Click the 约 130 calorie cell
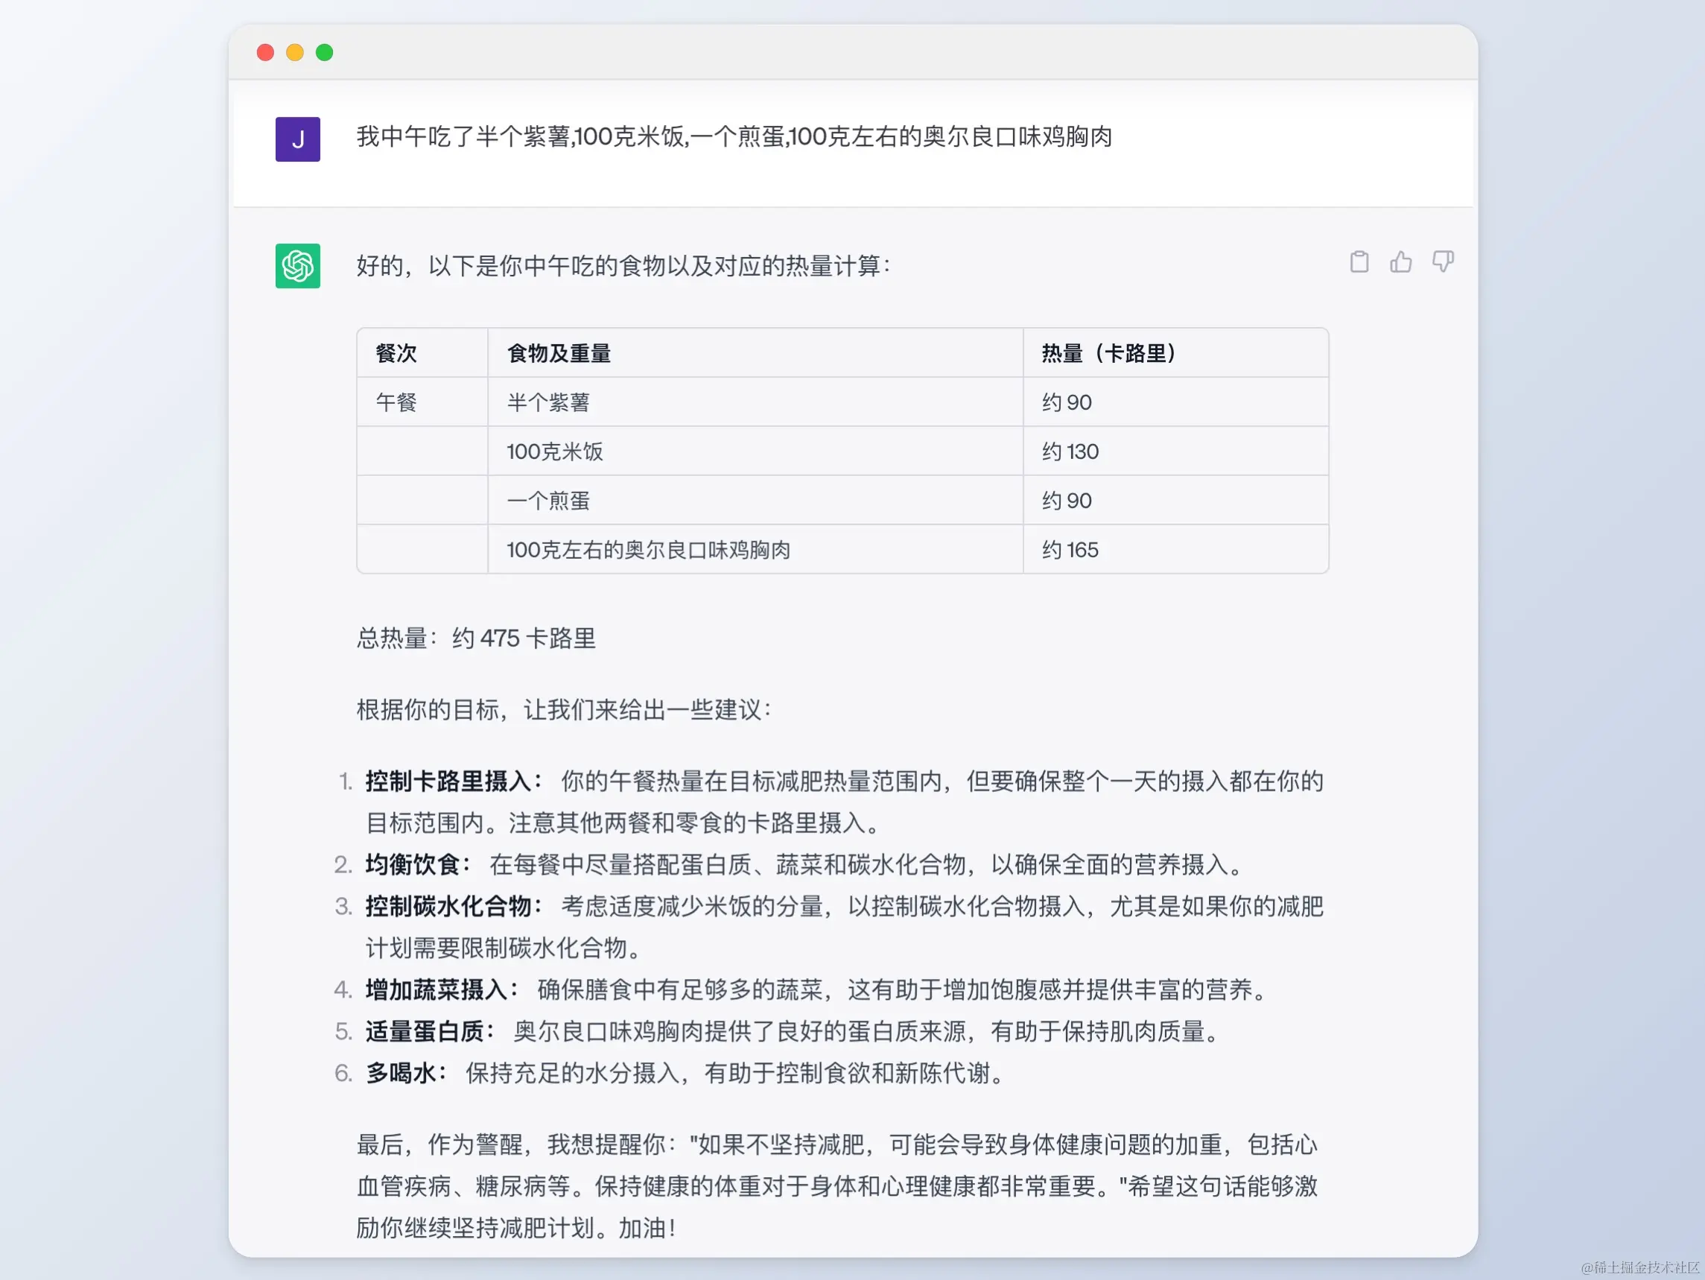The height and width of the screenshot is (1280, 1705). pyautogui.click(x=1070, y=452)
